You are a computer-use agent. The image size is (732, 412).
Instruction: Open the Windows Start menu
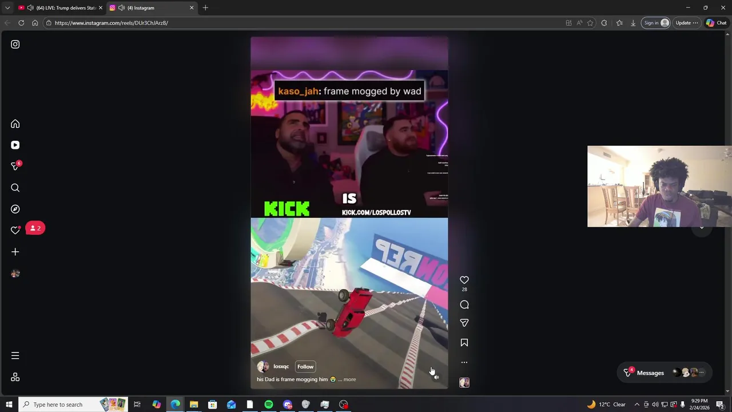pos(9,405)
